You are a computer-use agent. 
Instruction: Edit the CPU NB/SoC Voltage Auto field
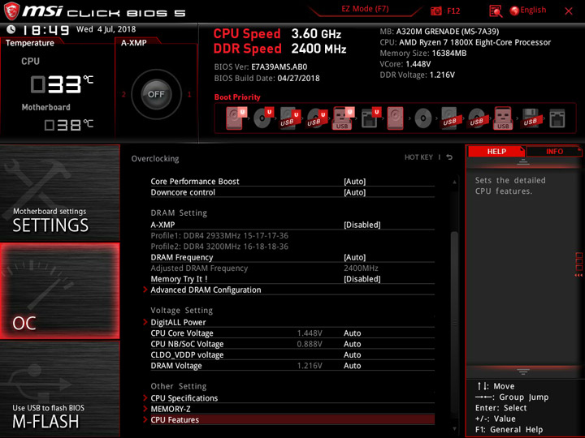[x=352, y=344]
